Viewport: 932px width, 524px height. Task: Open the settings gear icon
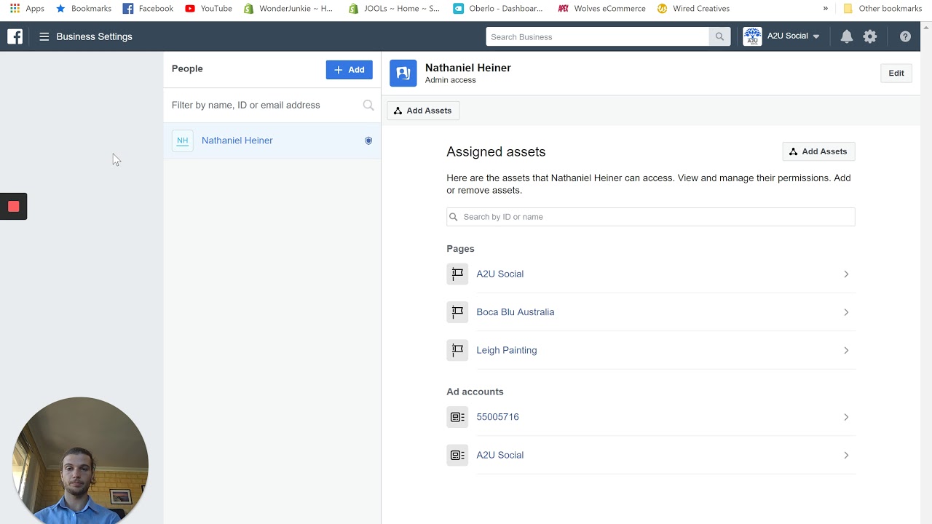(x=870, y=36)
